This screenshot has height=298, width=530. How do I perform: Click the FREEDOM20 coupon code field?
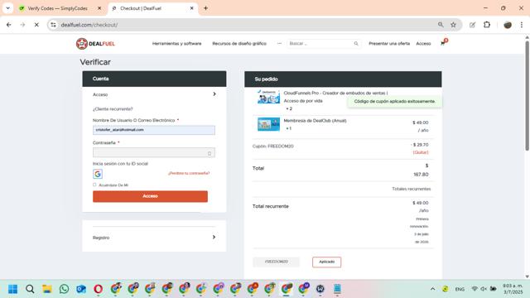[x=276, y=262]
